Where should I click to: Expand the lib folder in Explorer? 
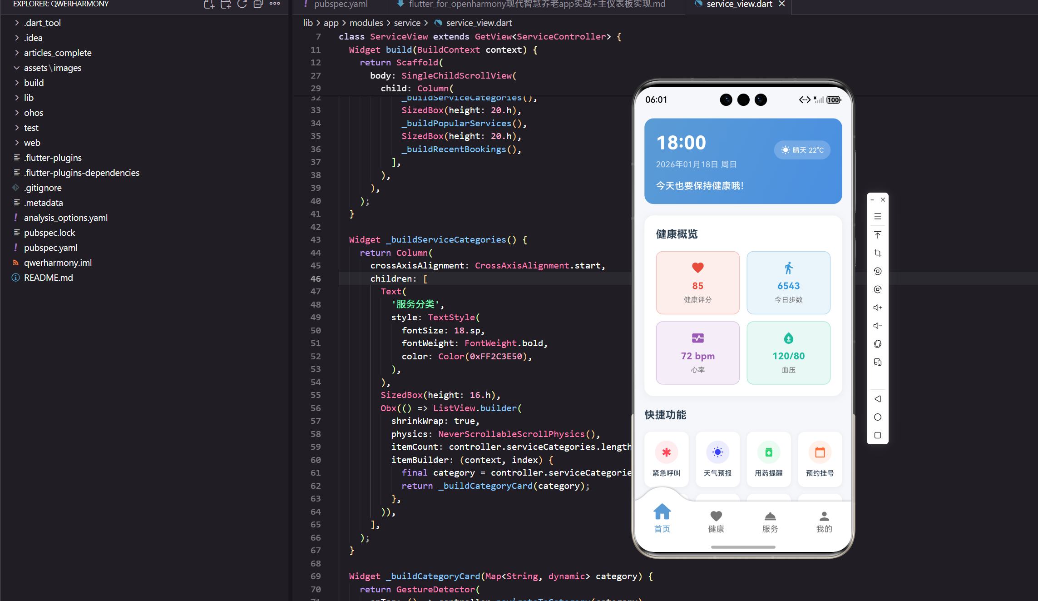click(29, 98)
